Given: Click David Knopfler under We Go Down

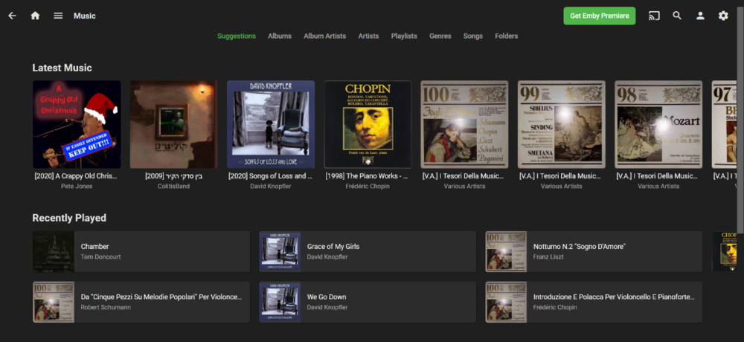Looking at the screenshot, I should [x=327, y=307].
